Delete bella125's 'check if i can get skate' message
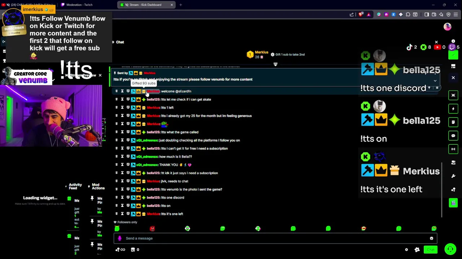Viewport: 462px width, 259px height. click(x=116, y=99)
